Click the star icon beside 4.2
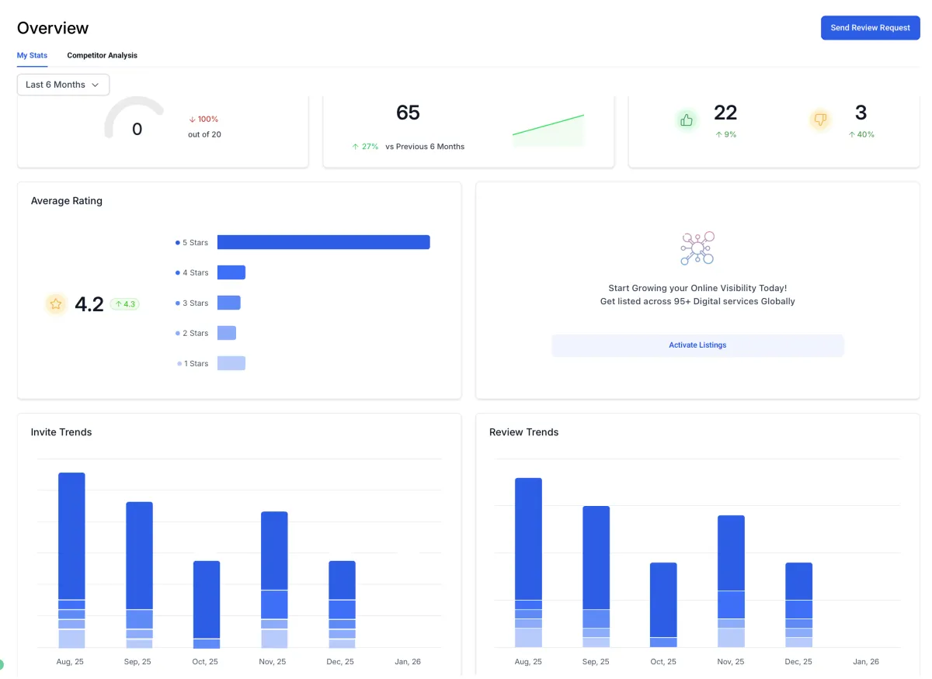Screen dimensions: 932x679 coord(56,304)
